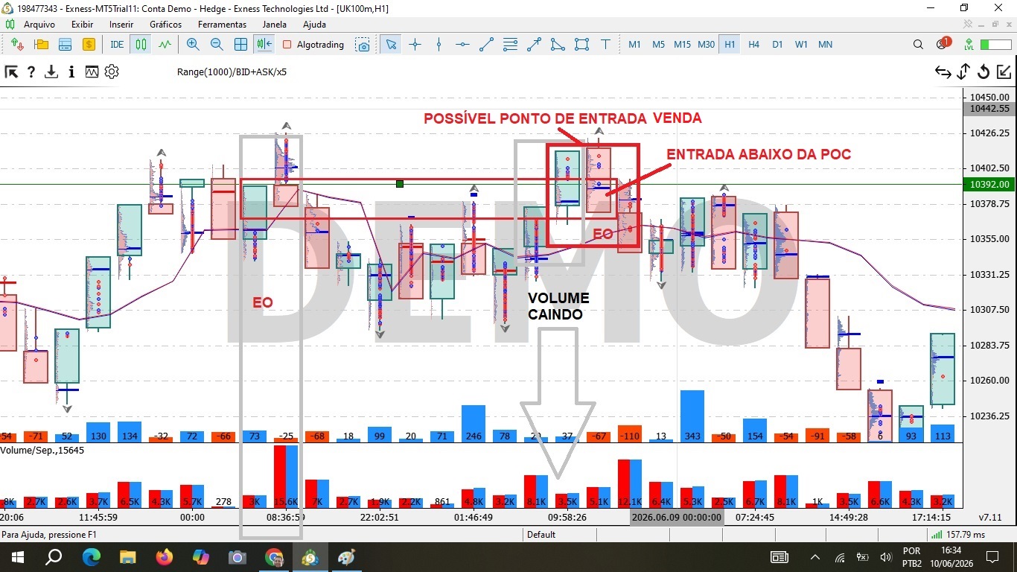
Task: Switch to line chart icon
Action: pos(165,45)
